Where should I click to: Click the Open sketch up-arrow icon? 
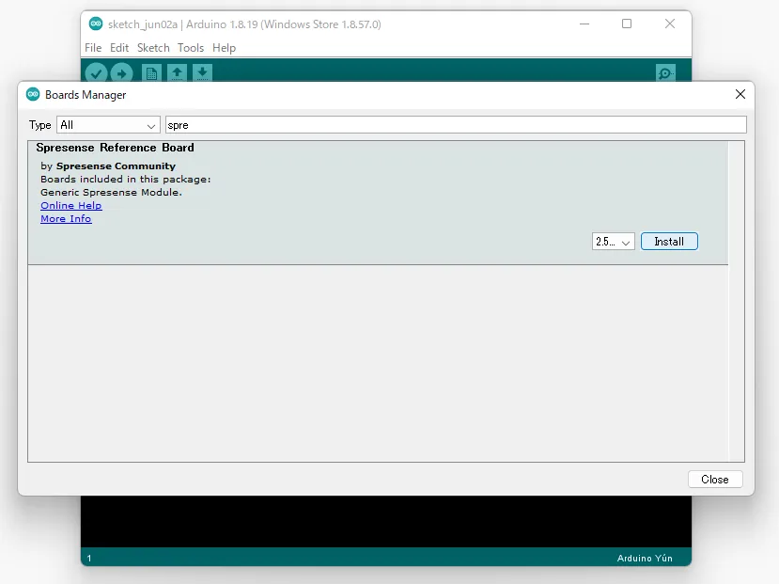pos(177,73)
